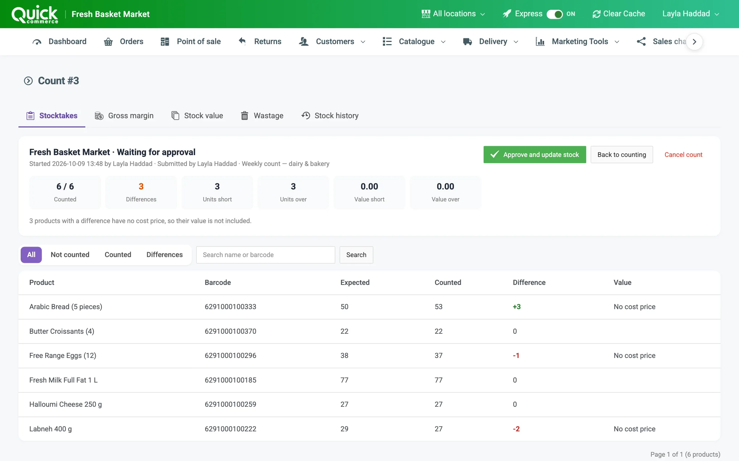Expand the Catalogue menu chevron
The width and height of the screenshot is (739, 461).
coord(443,42)
